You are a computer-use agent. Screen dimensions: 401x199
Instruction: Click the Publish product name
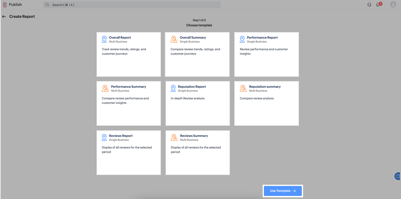tap(15, 5)
